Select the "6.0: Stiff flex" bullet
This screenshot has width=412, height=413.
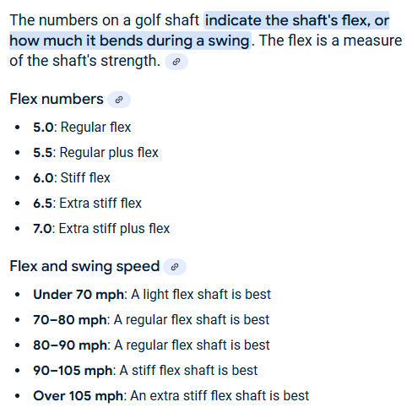(x=72, y=177)
